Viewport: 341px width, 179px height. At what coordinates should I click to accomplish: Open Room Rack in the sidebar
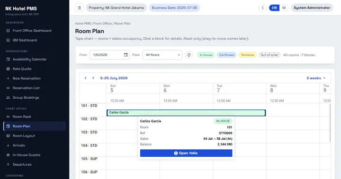click(35, 117)
